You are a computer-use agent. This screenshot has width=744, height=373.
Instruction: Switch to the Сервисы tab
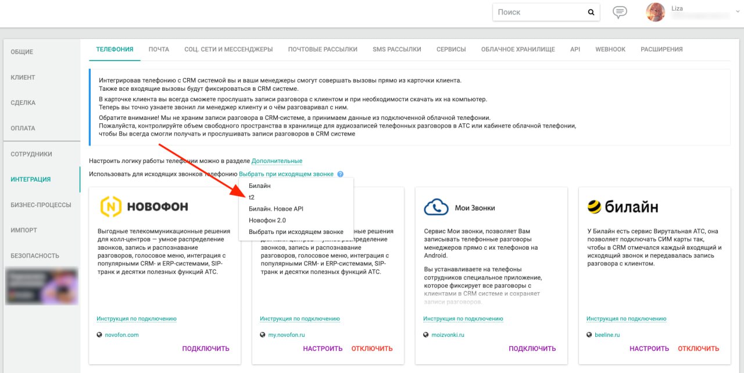point(451,49)
